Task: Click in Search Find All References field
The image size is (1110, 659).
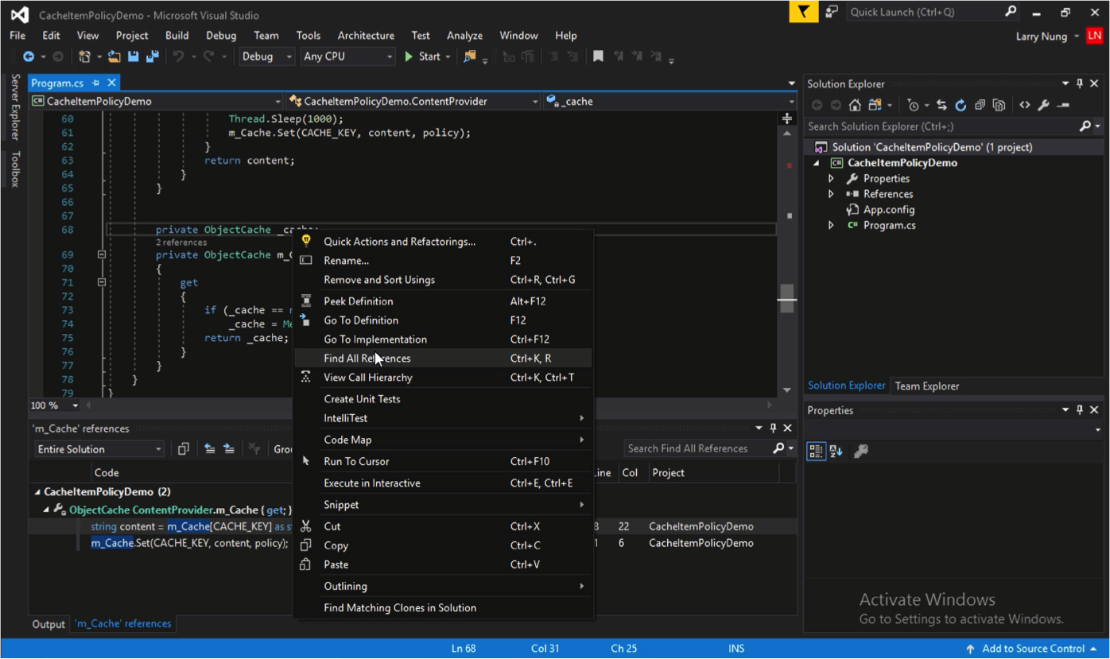Action: point(698,448)
